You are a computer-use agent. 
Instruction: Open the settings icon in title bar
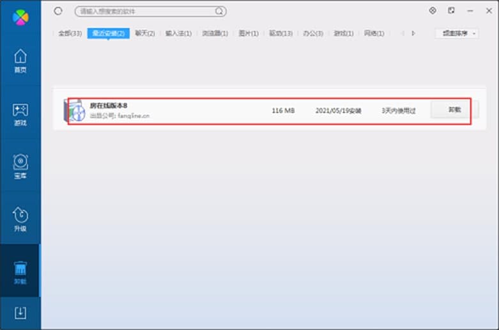tap(433, 11)
